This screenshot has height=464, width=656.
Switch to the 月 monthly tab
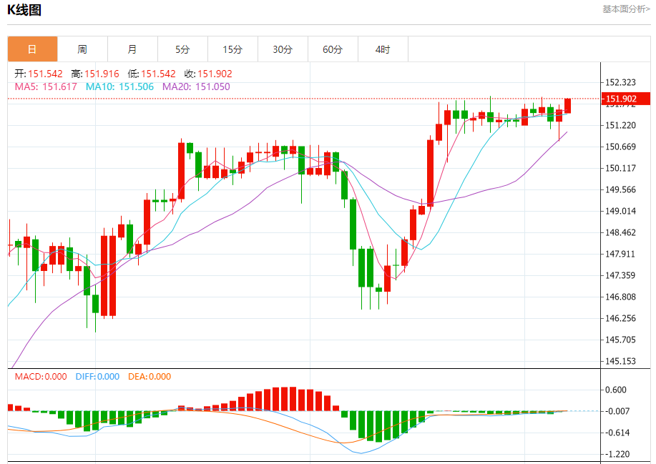coord(132,49)
